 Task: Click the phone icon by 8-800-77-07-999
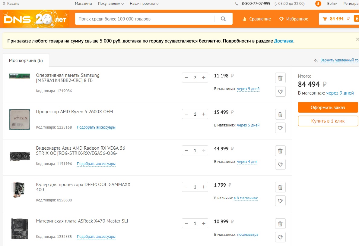(x=237, y=4)
